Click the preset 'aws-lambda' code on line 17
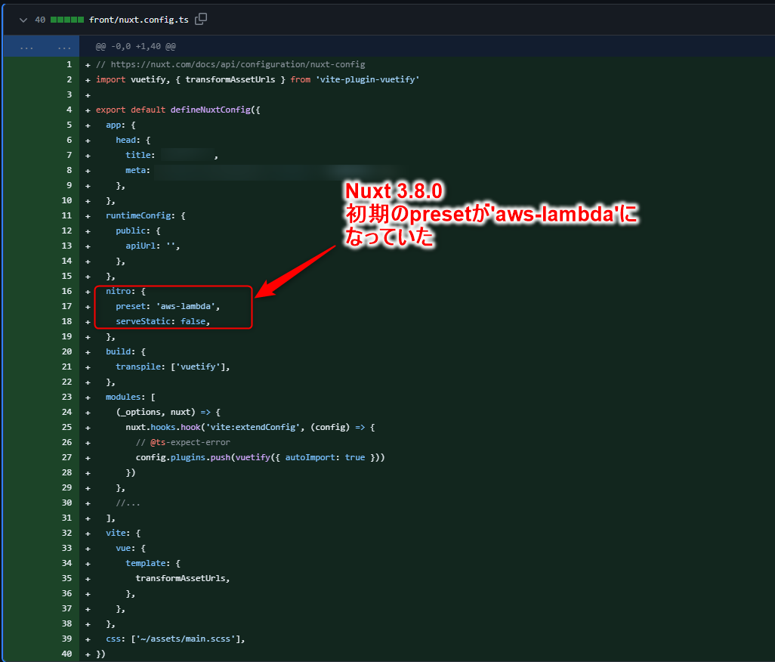775x662 pixels. pos(168,306)
